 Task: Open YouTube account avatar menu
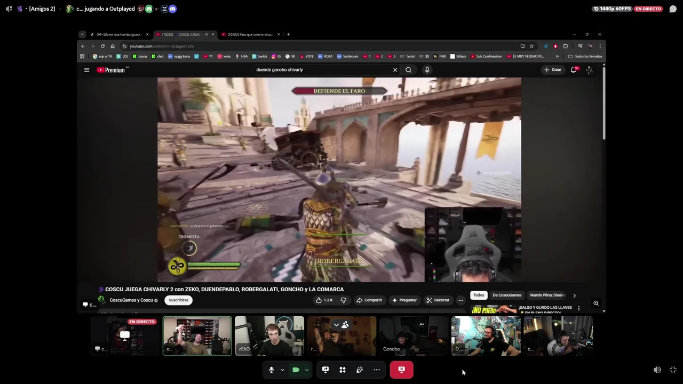[x=589, y=70]
